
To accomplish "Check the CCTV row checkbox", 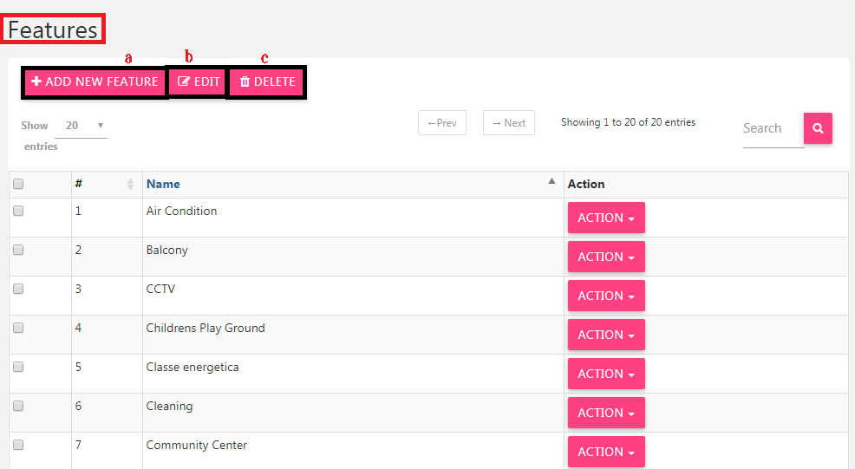I will click(18, 289).
